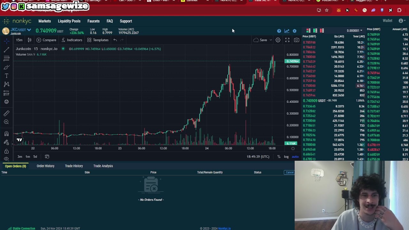409x230 pixels.
Task: Select the text annotation tool
Action: [x=6, y=76]
